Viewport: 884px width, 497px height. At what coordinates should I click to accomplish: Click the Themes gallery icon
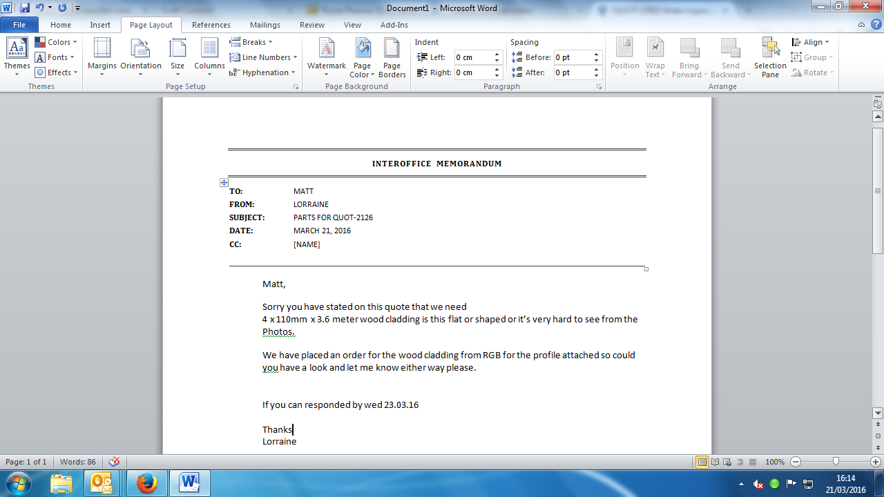click(x=17, y=57)
